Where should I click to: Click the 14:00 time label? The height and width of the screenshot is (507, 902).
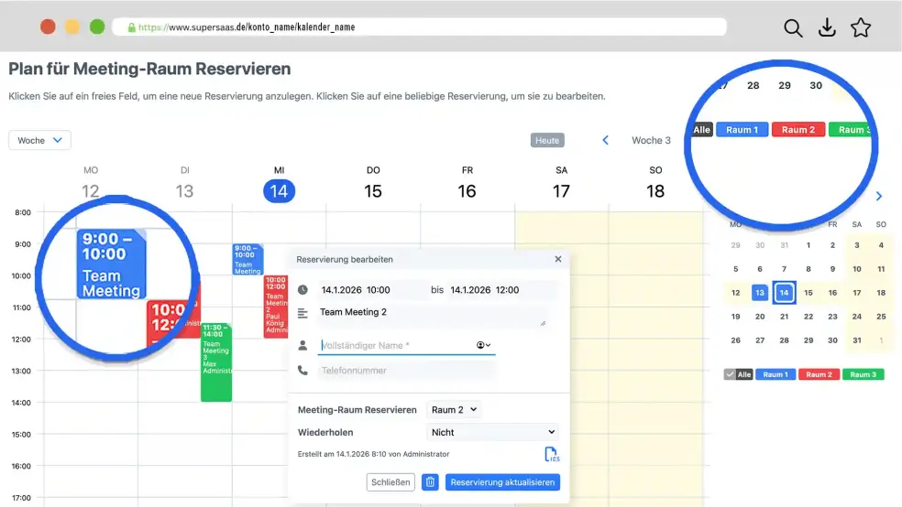21,403
